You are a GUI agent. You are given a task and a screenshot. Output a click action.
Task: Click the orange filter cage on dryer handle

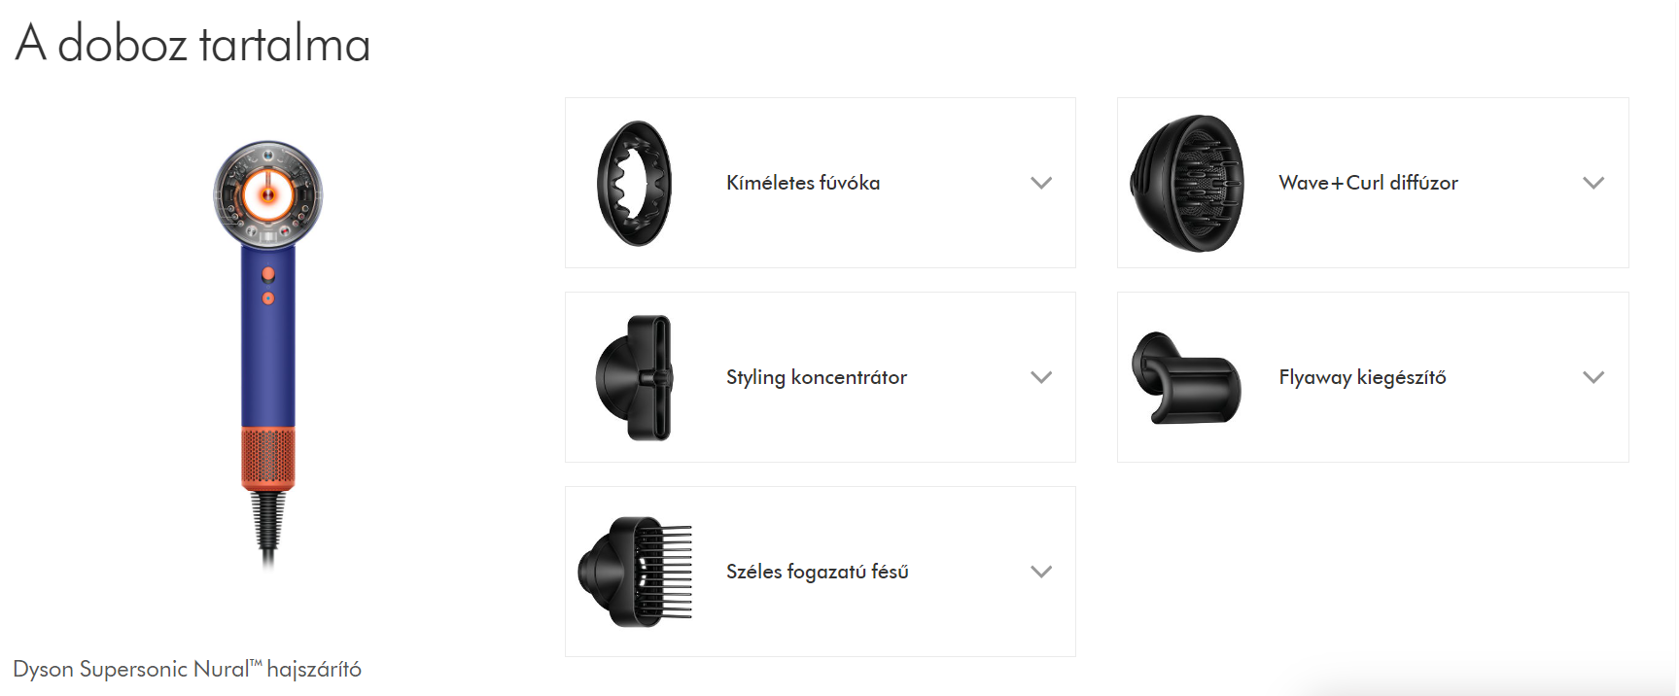click(x=268, y=458)
